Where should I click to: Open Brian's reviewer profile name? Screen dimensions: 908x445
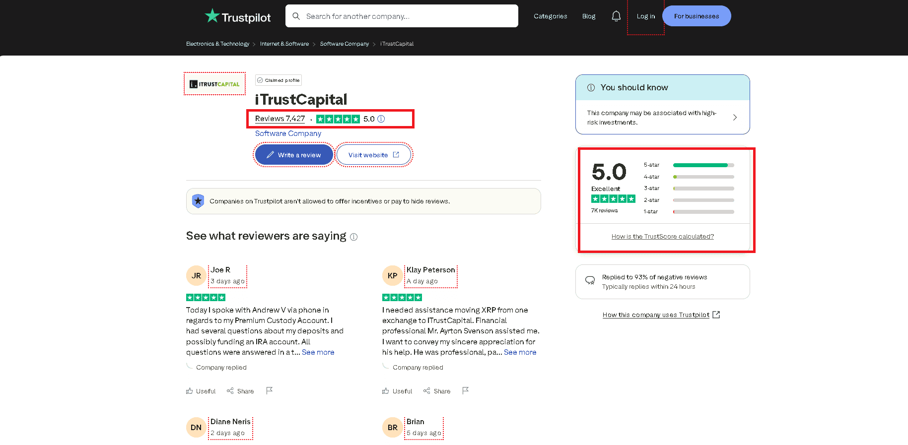click(416, 422)
